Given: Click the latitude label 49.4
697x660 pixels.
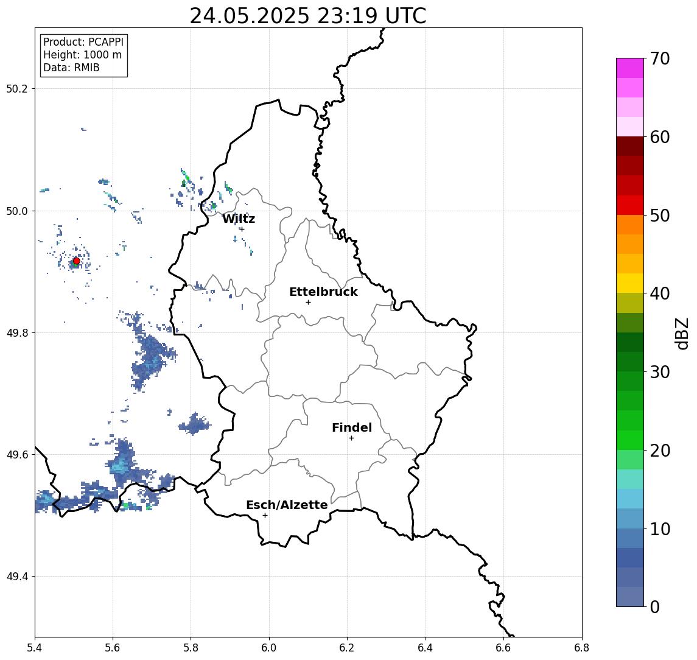Looking at the screenshot, I should (16, 577).
